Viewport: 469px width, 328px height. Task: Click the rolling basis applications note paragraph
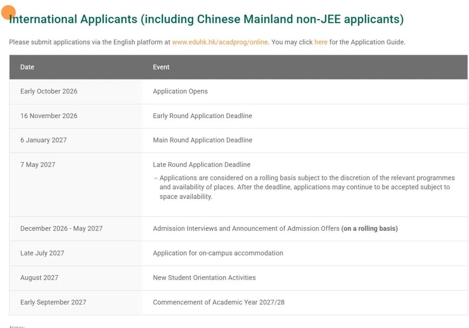point(307,187)
